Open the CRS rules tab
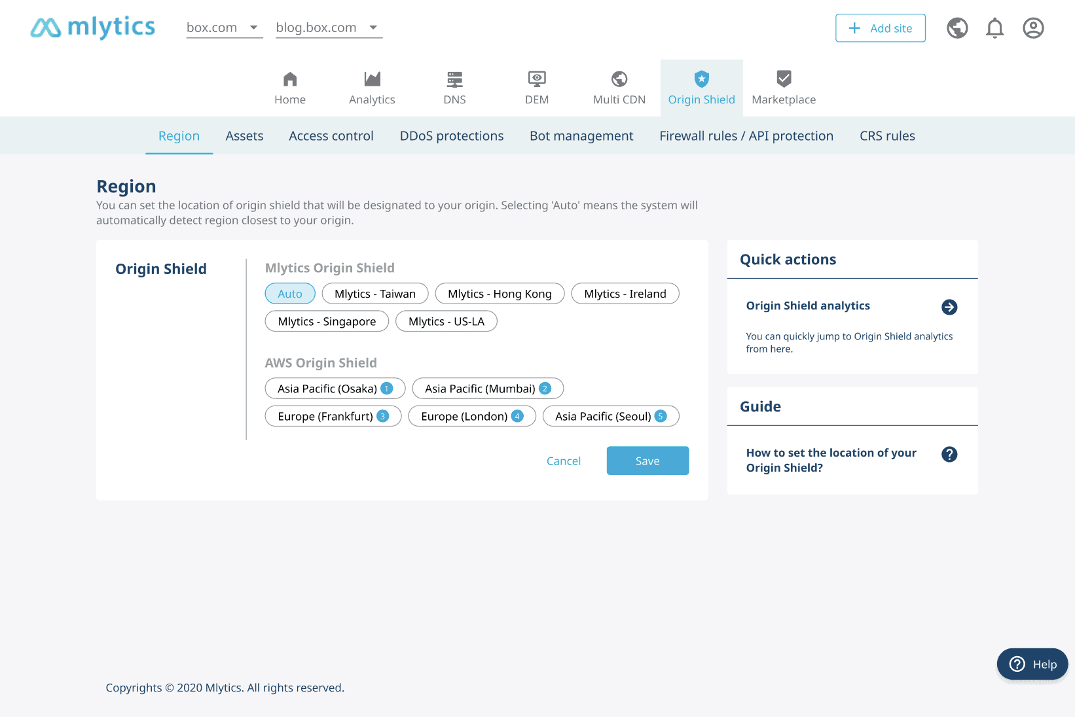The image size is (1075, 717). (x=887, y=136)
